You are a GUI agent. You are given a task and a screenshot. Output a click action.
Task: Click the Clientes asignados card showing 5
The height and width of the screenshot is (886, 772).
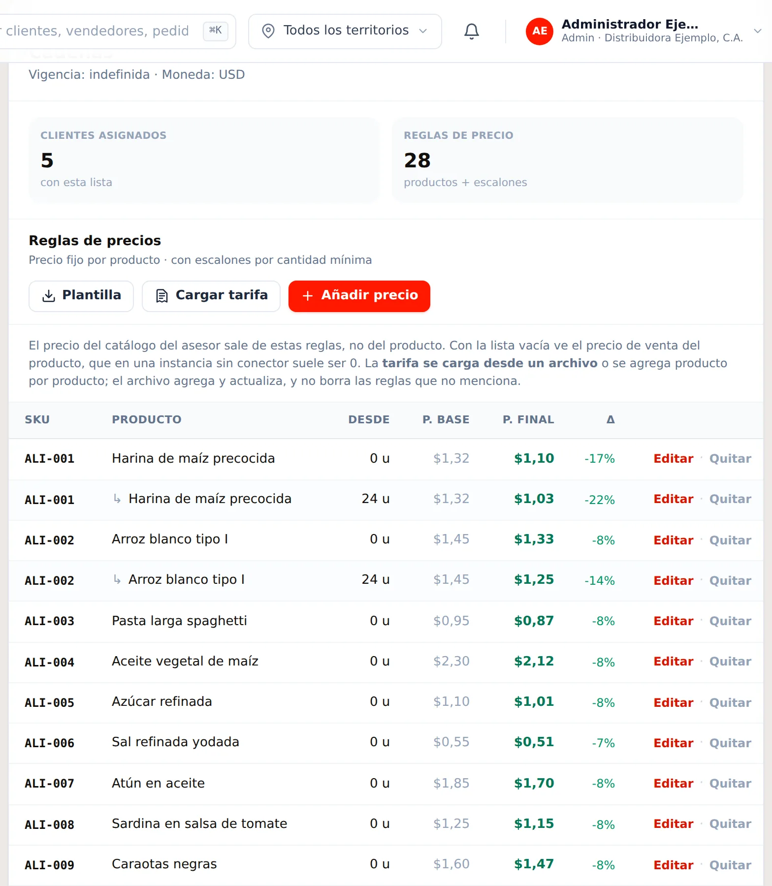(204, 159)
